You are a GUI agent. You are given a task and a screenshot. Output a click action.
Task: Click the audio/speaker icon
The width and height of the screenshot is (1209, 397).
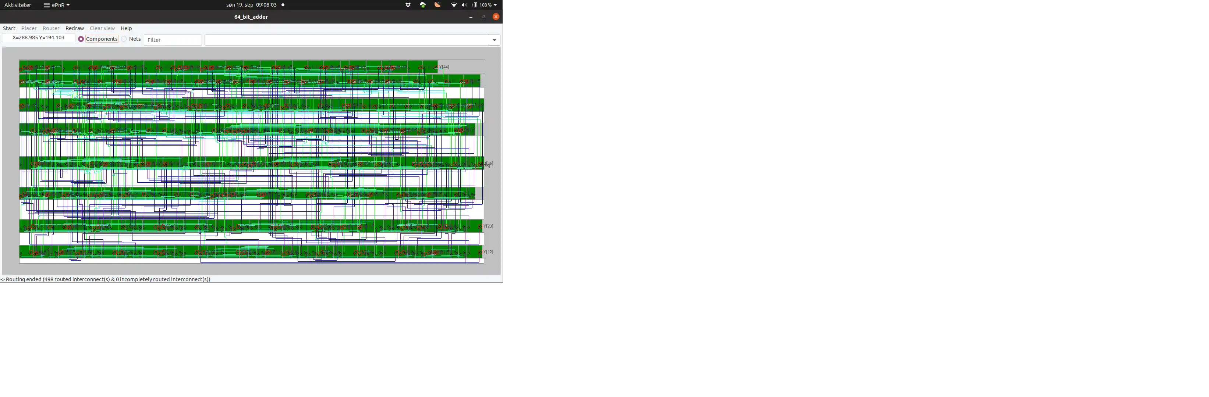click(463, 5)
